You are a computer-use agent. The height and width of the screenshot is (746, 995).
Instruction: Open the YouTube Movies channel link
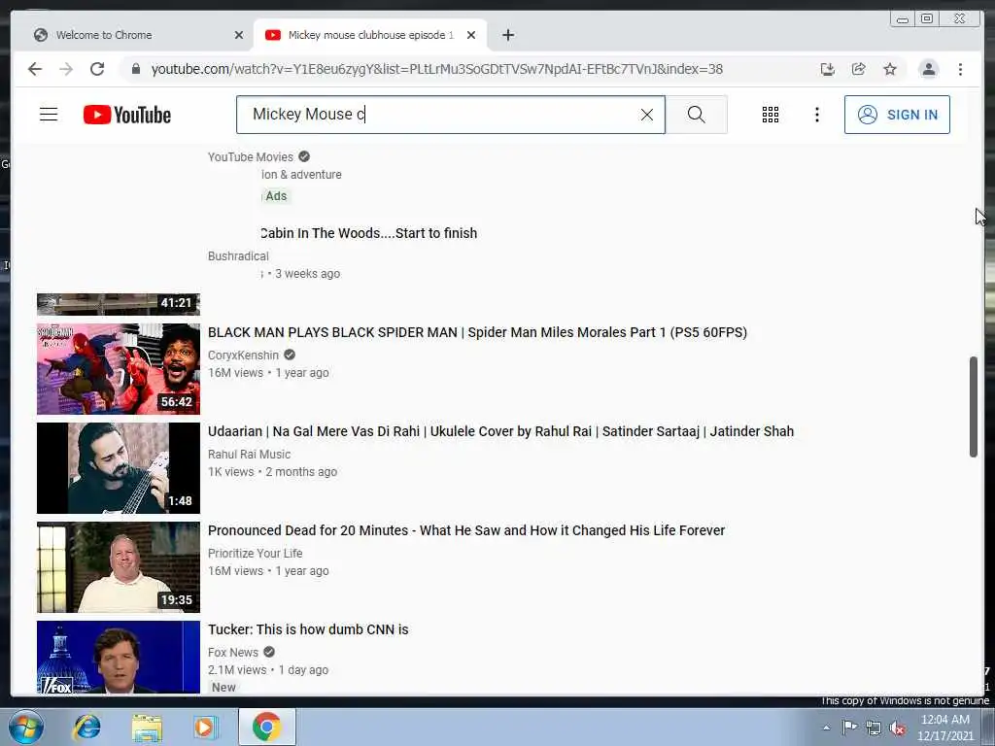(251, 157)
